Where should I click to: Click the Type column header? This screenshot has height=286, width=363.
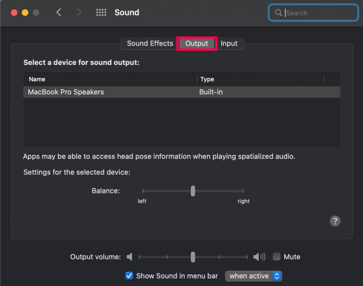click(207, 79)
